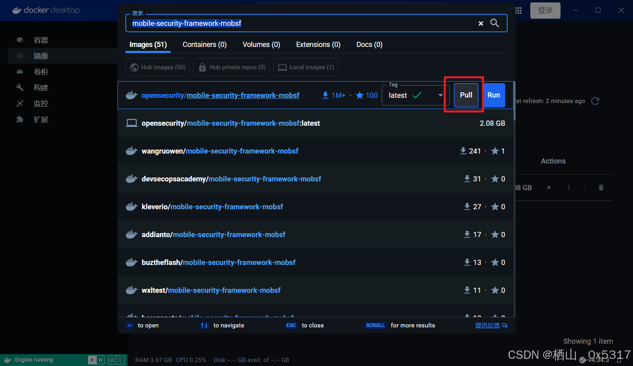
Task: Select local image opensecurity/mobile-security-framework-mobsf:latest
Action: tap(315, 123)
